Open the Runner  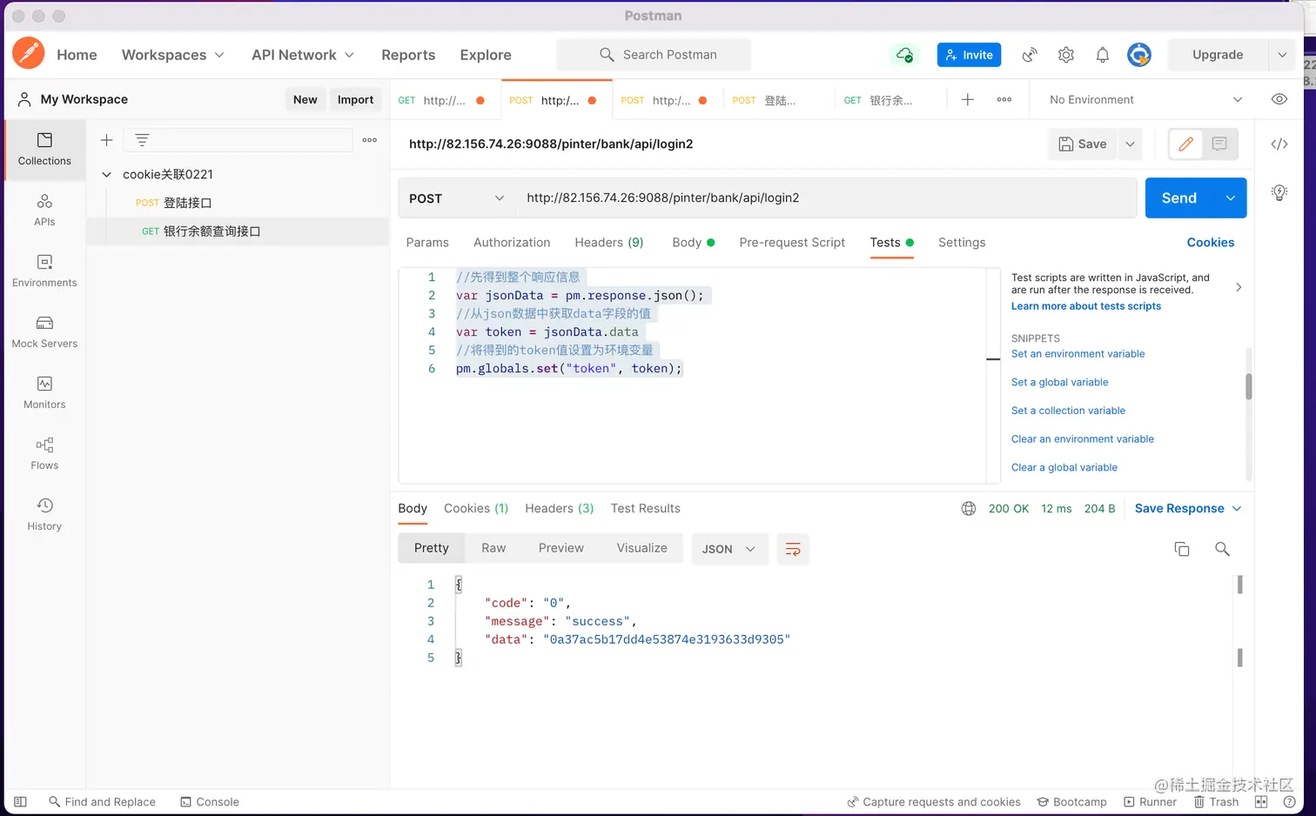[x=1150, y=802]
